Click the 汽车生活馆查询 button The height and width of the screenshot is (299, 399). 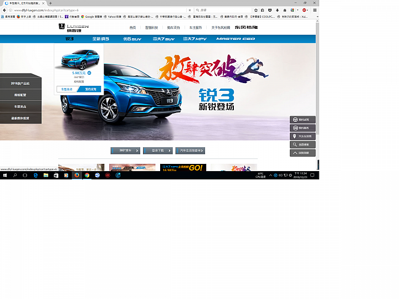190,151
